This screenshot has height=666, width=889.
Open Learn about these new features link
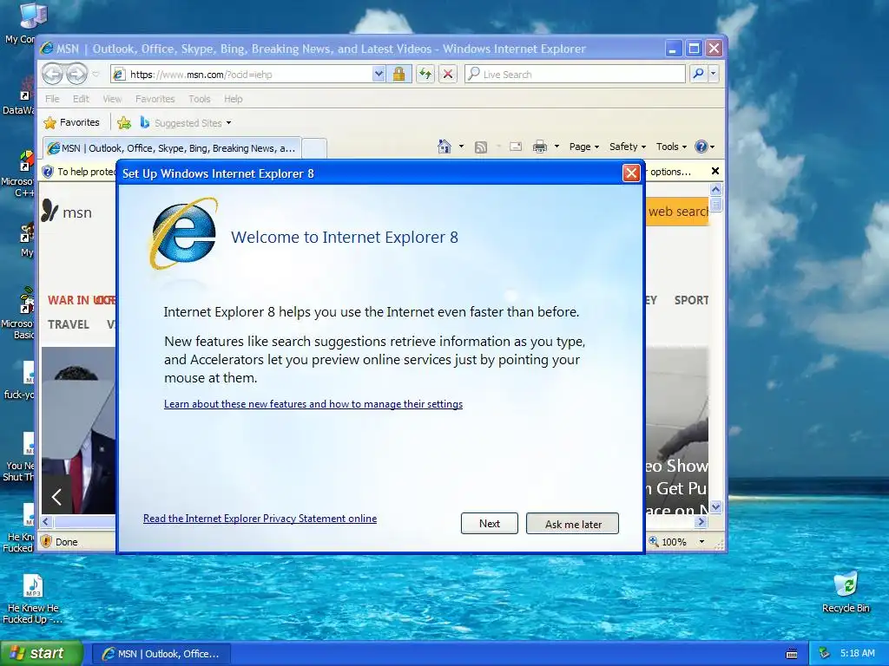[x=313, y=404]
